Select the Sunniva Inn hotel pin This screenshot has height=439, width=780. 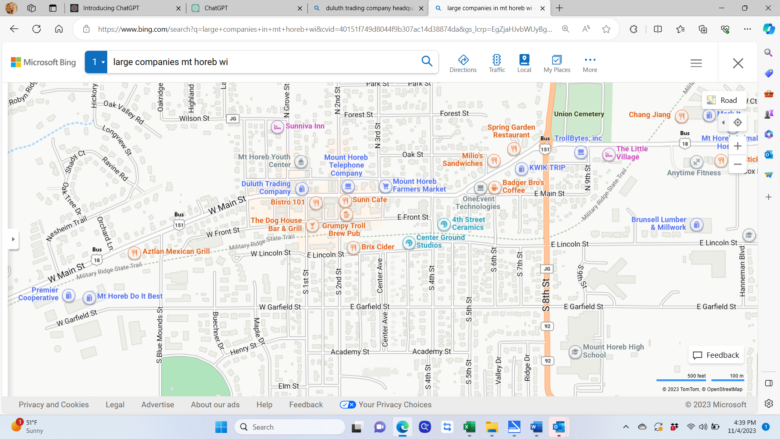coord(277,127)
